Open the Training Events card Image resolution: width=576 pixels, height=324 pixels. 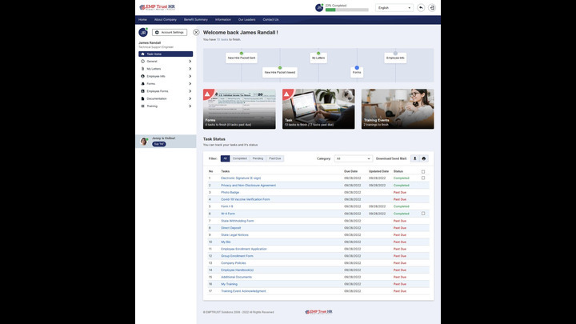point(398,109)
